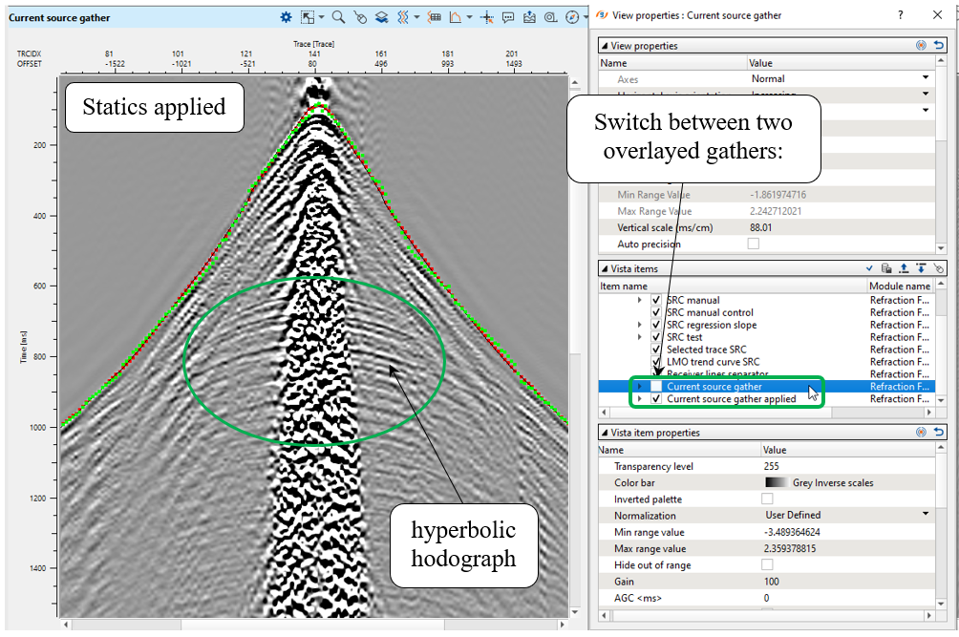Image resolution: width=959 pixels, height=637 pixels.
Task: Click the Grey Inverse color bar swatch
Action: (775, 482)
